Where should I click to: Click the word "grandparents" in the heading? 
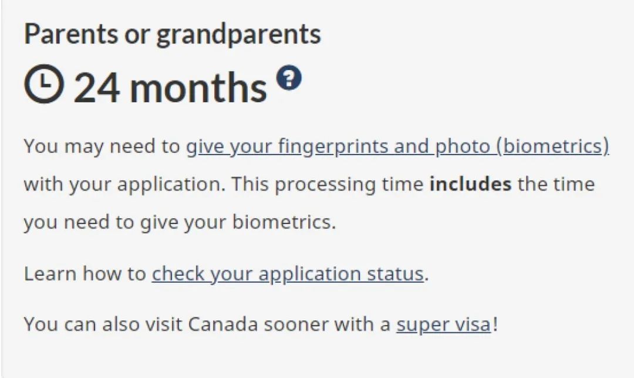click(x=238, y=35)
